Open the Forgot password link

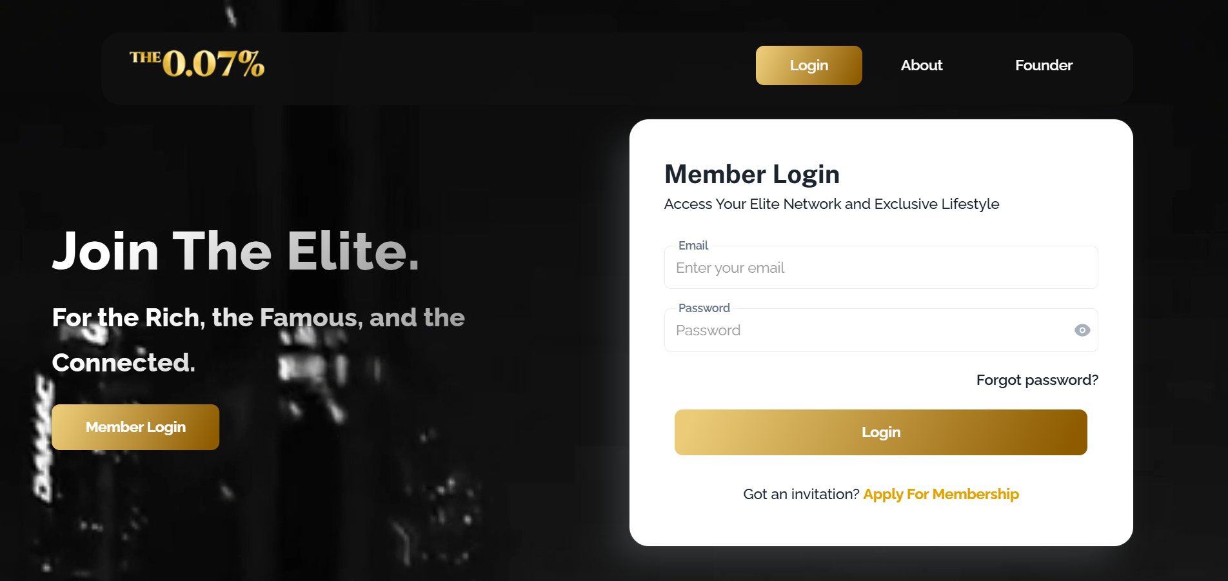tap(1036, 380)
